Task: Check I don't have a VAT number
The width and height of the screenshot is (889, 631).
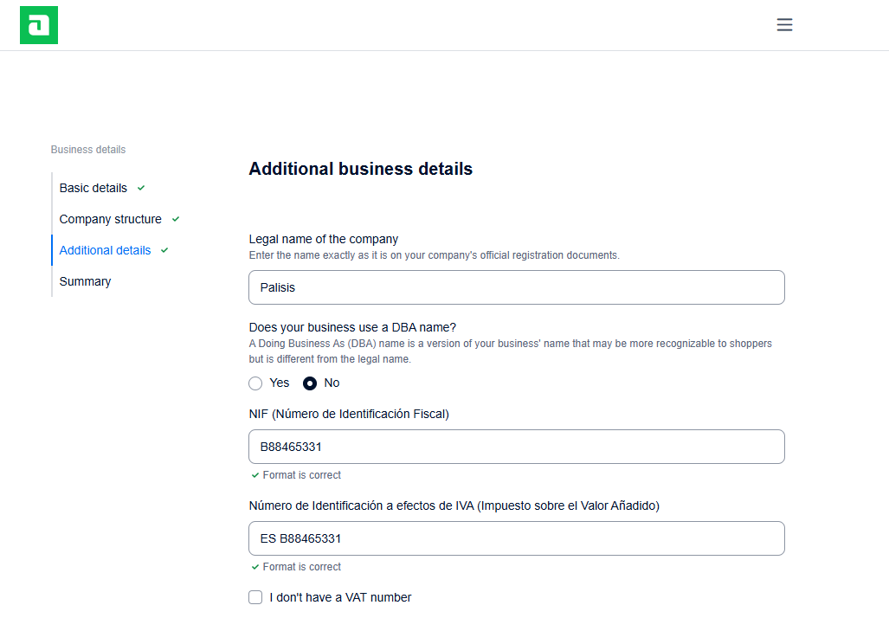Action: (255, 597)
